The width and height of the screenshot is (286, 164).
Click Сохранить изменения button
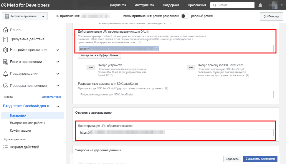point(260,159)
